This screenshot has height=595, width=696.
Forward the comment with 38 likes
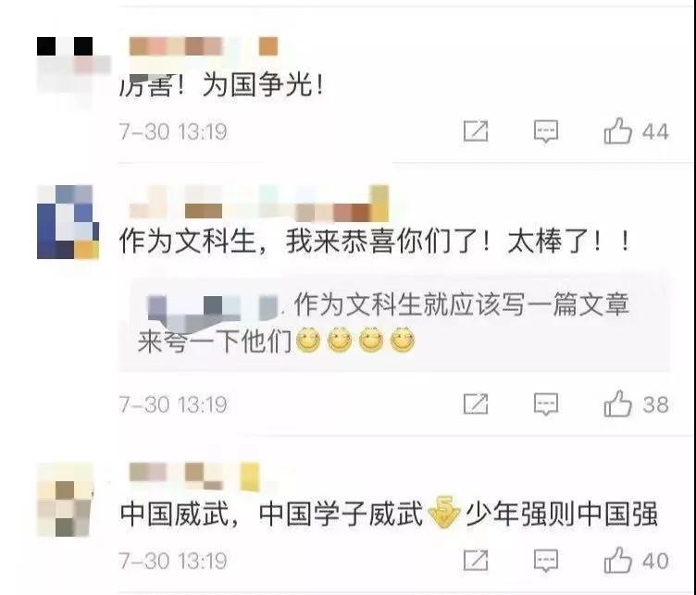pyautogui.click(x=476, y=403)
